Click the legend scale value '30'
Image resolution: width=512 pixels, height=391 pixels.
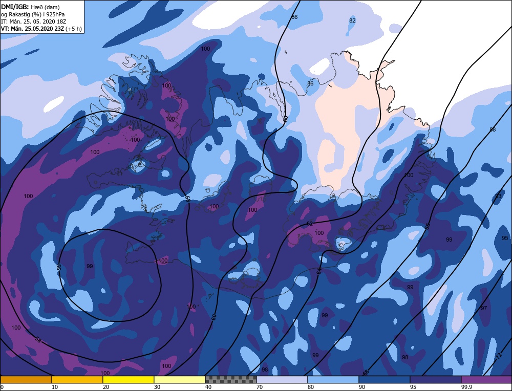pyautogui.click(x=157, y=387)
